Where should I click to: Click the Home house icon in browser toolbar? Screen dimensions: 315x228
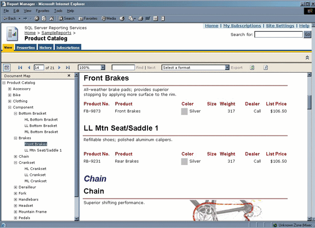(x=51, y=18)
